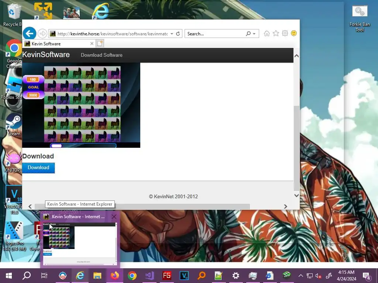Viewport: 378px width, 283px height.
Task: Open Visual Studio from the taskbar
Action: (x=150, y=276)
